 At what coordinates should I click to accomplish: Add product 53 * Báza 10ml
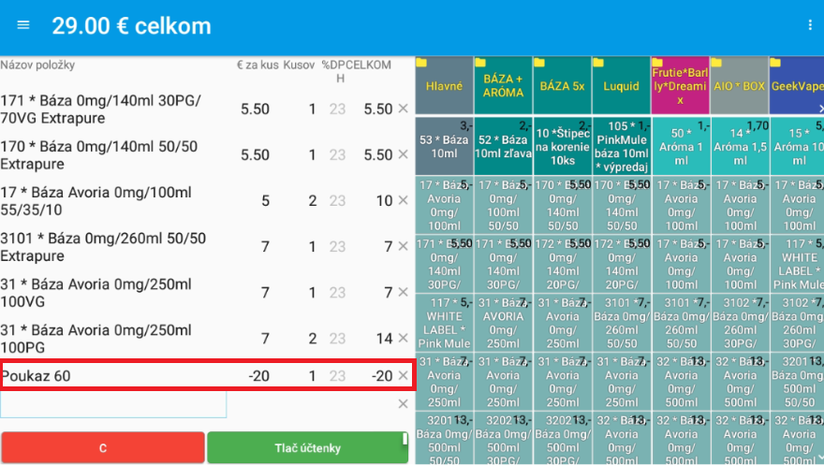[x=444, y=146]
